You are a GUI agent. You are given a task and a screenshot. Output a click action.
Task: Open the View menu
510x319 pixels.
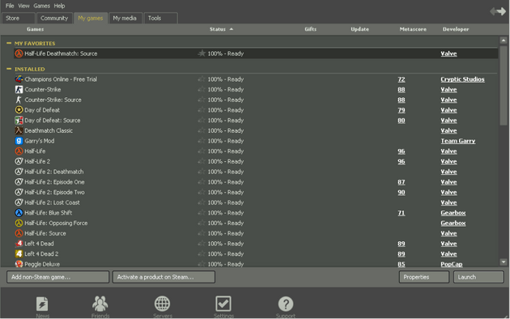pos(23,6)
